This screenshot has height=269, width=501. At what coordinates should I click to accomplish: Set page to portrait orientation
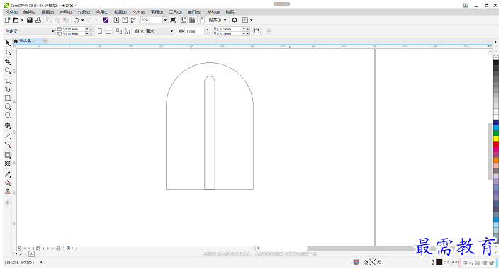coord(100,31)
